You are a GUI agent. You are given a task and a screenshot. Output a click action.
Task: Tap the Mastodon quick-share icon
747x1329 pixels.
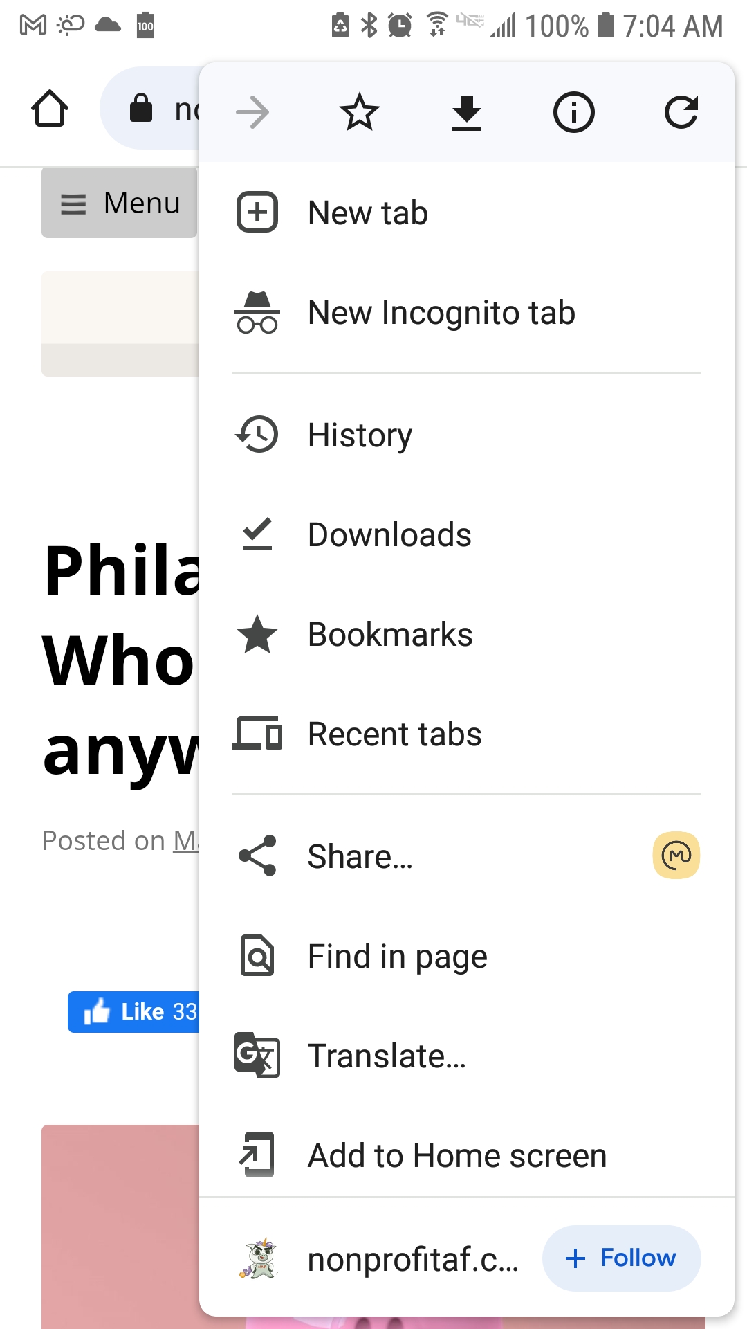pos(674,856)
